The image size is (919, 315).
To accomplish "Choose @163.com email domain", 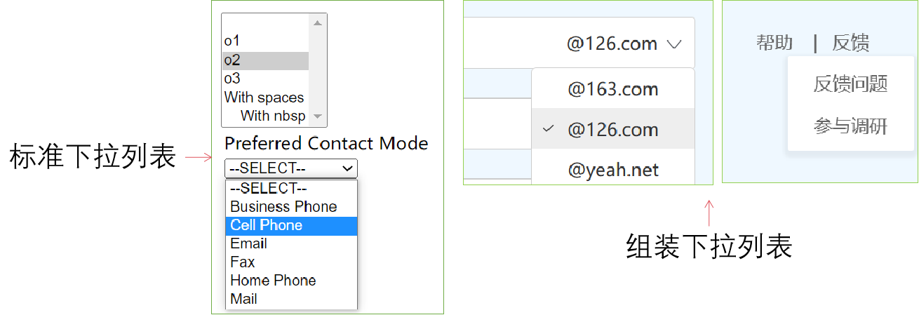I will click(x=612, y=89).
